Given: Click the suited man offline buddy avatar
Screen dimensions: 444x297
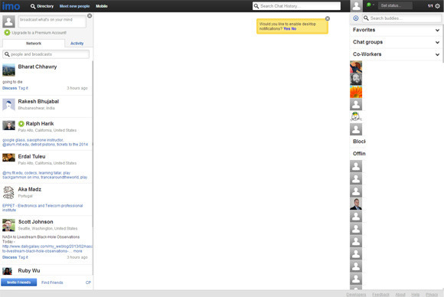Looking at the screenshot, I should 356,204.
